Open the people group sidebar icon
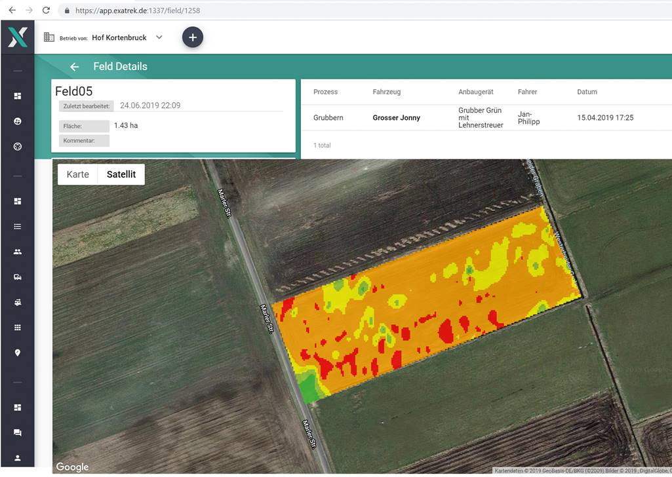Screen dimensions: 672x477 pos(18,252)
